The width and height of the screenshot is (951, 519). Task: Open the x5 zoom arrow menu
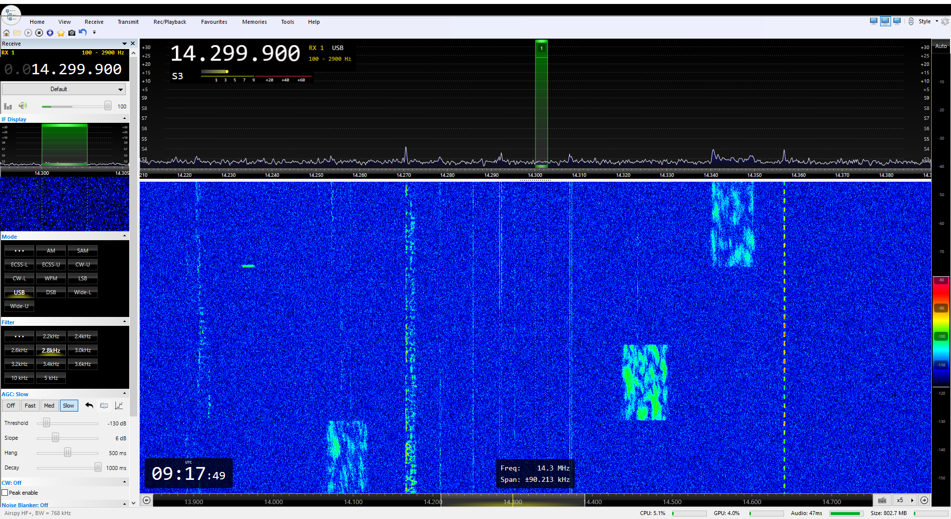click(912, 500)
